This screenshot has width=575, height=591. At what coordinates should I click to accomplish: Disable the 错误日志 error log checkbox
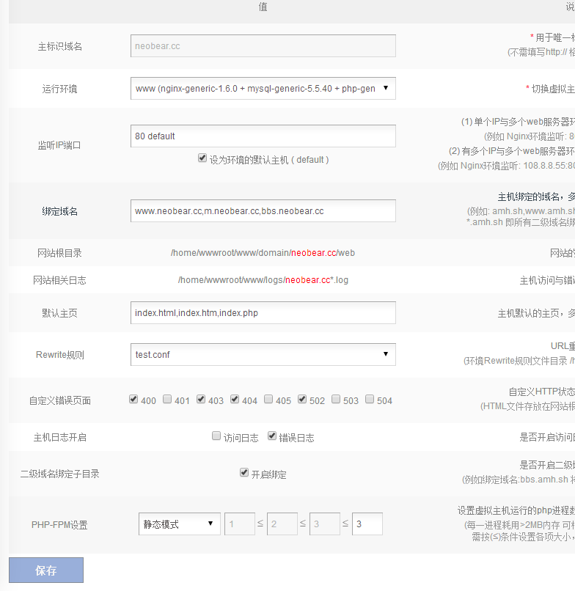click(x=272, y=436)
